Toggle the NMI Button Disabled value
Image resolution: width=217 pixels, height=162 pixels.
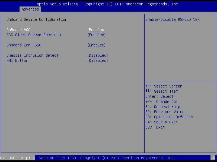point(97,60)
